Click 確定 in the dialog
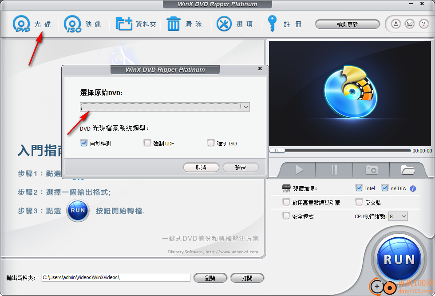The width and height of the screenshot is (435, 296). [x=241, y=168]
